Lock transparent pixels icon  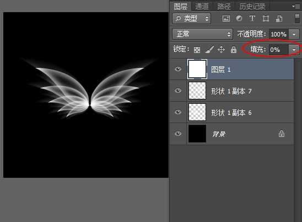click(x=197, y=50)
